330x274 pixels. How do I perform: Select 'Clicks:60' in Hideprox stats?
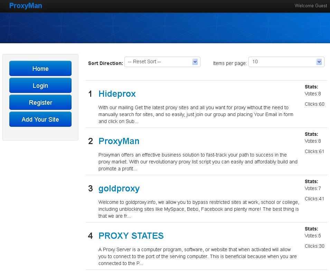pyautogui.click(x=314, y=104)
